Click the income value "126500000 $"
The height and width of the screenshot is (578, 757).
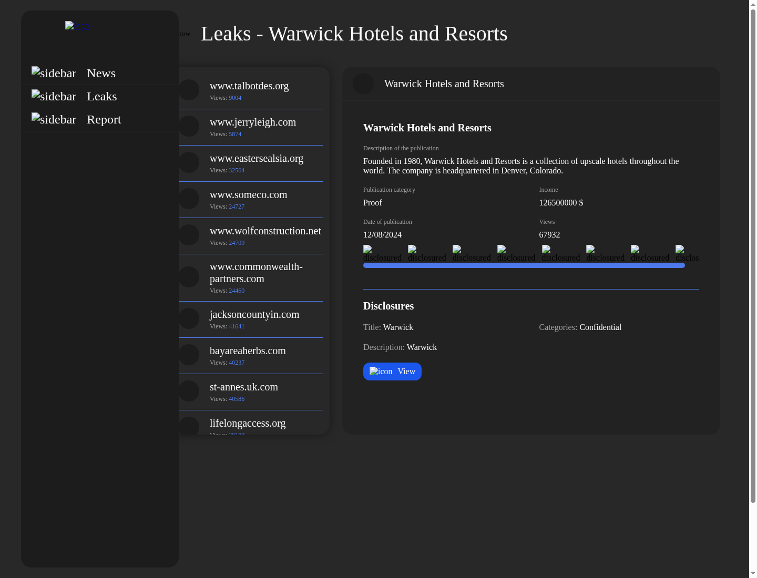pyautogui.click(x=561, y=203)
